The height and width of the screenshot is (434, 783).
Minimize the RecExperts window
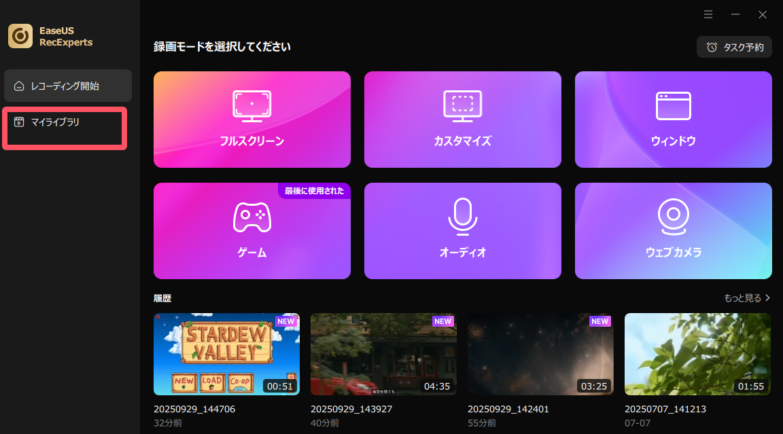tap(735, 14)
